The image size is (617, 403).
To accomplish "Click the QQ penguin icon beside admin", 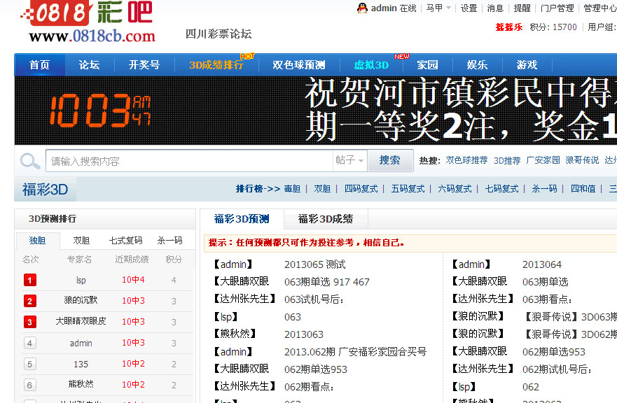I will [362, 8].
